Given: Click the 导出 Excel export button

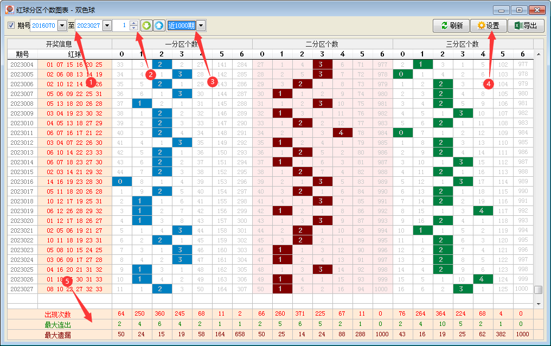Looking at the screenshot, I should click(526, 25).
